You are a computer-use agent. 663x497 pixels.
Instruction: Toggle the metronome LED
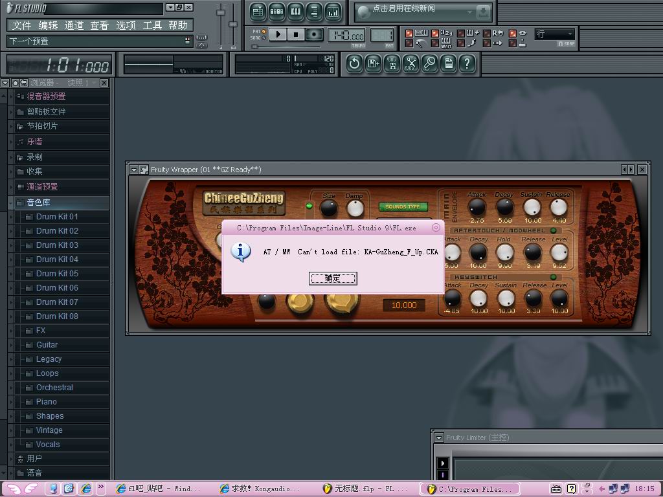409,43
